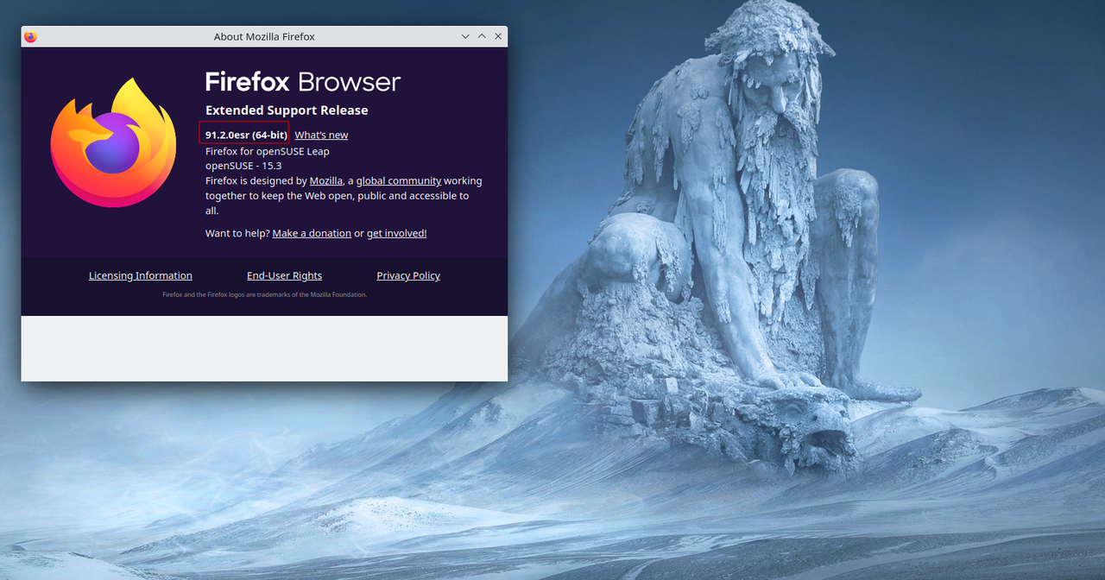This screenshot has height=580, width=1105.
Task: Click the Extended Support Release heading
Action: tap(287, 110)
